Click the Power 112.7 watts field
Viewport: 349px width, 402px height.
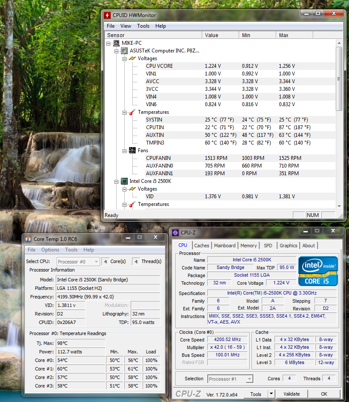(81, 352)
